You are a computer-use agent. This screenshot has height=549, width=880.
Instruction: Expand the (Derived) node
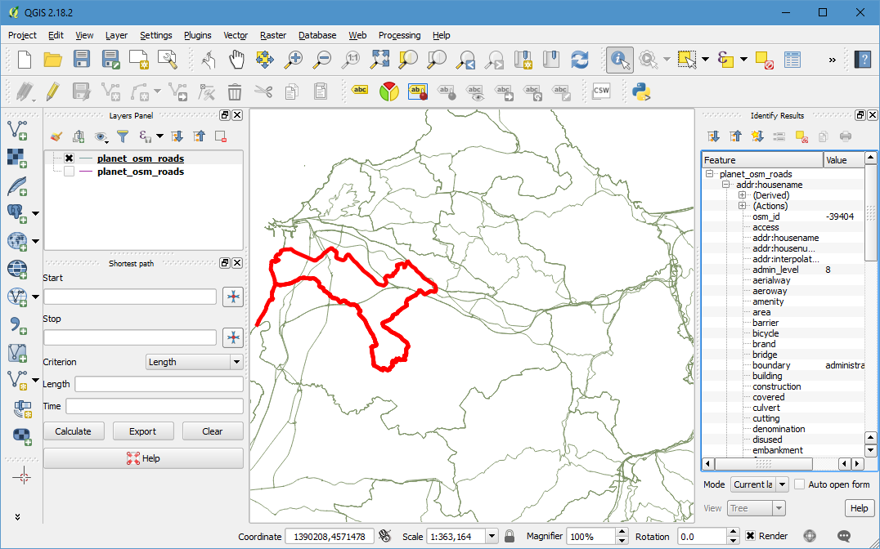pos(742,195)
